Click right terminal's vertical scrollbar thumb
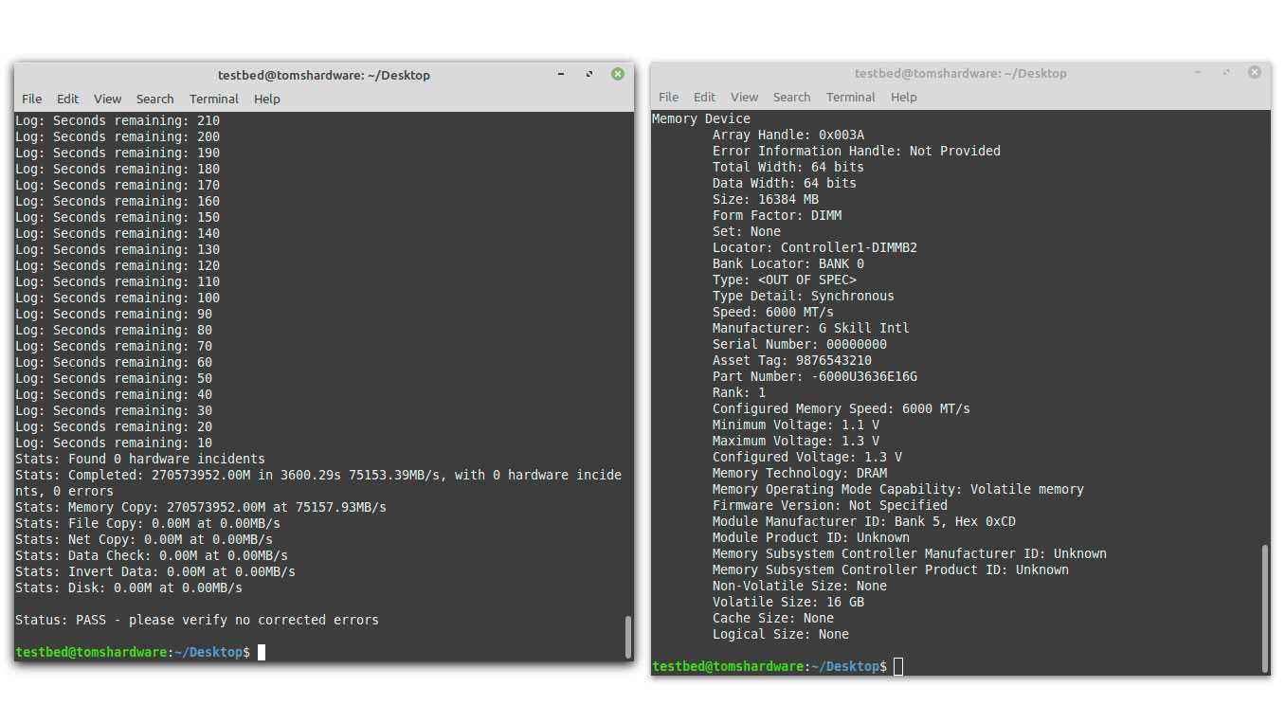This screenshot has height=723, width=1285. 1264,607
